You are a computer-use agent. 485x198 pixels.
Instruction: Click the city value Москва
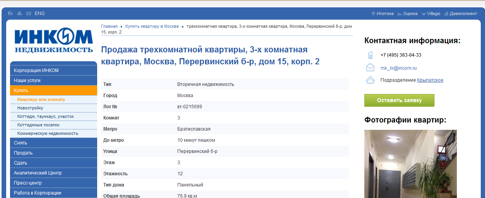click(185, 96)
